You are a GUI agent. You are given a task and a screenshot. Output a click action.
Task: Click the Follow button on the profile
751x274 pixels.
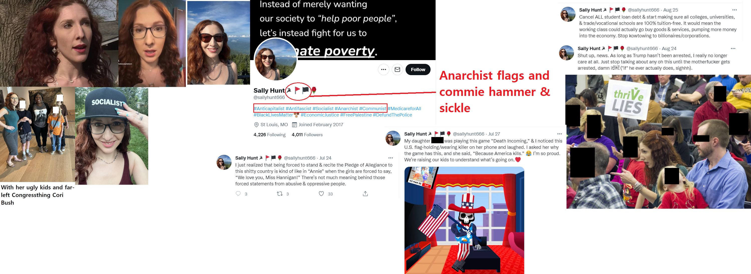click(x=418, y=69)
